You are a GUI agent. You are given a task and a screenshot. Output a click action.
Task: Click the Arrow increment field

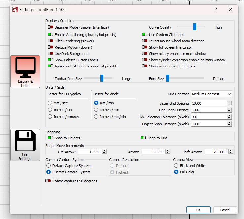[x=153, y=152]
